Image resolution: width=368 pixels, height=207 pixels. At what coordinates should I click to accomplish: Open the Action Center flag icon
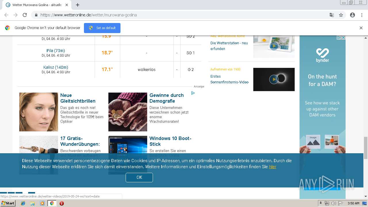tap(341, 203)
